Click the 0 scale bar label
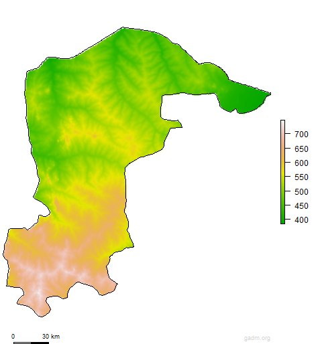The width and height of the screenshot is (322, 344). coord(13,337)
